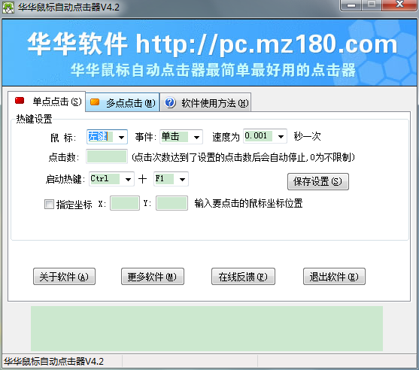Screen dimensions: 419x370
Task: Click the 更多软件 button
Action: pyautogui.click(x=153, y=277)
